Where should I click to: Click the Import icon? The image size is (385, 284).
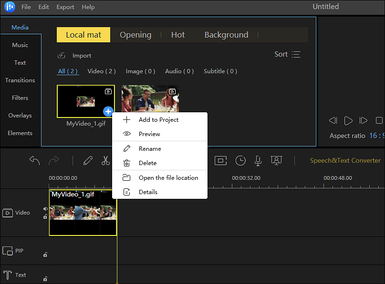pos(62,56)
